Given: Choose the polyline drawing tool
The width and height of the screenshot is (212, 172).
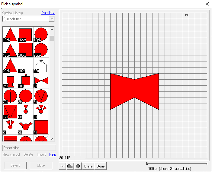Looking at the screenshot, I should 62,166.
